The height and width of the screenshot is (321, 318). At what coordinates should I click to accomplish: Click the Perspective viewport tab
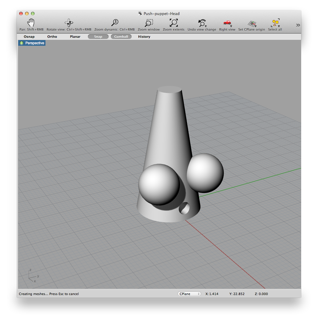pyautogui.click(x=32, y=43)
